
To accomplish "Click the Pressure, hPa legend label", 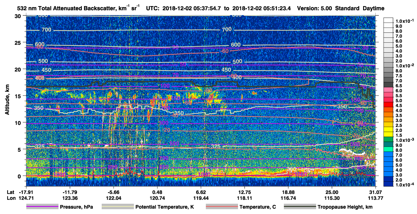I will [76, 207].
